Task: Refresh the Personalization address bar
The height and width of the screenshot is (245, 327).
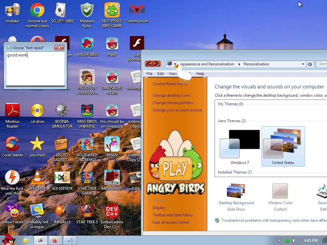Action: 310,64
